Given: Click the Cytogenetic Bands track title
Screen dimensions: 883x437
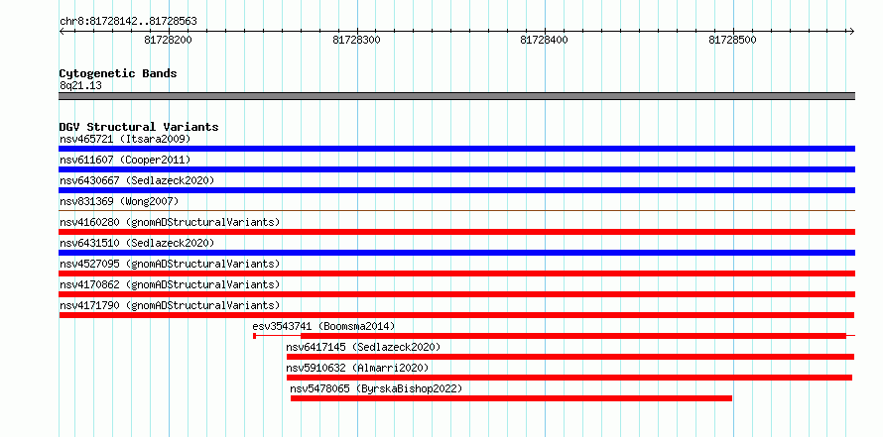Looking at the screenshot, I should [118, 73].
